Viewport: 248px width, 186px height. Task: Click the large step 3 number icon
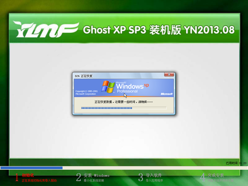[141, 177]
